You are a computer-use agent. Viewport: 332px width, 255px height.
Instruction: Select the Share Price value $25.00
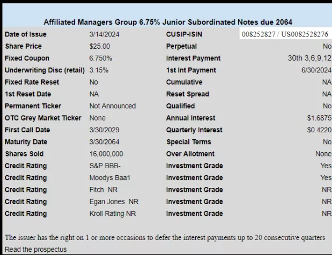click(x=100, y=46)
